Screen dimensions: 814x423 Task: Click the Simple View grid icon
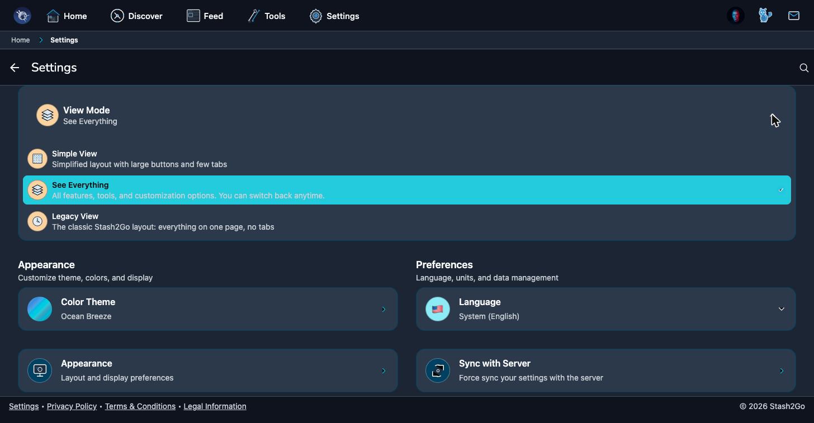(37, 159)
